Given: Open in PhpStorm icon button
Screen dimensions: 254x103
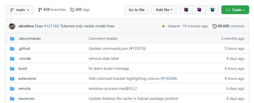Looking at the screenshot, I should click(x=199, y=10).
